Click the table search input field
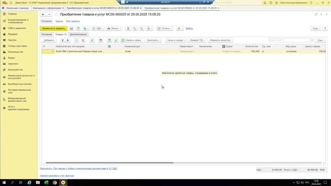 tap(289, 40)
